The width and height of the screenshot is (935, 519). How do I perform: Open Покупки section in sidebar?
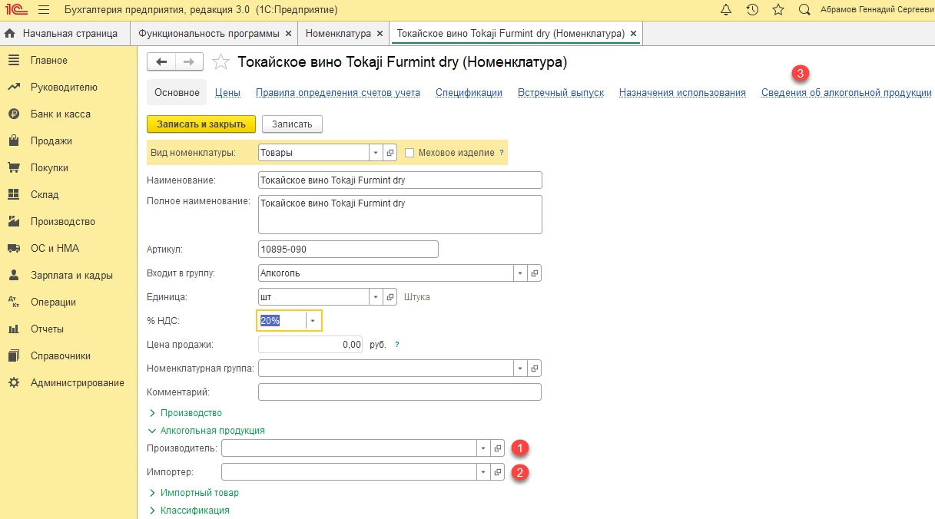49,168
